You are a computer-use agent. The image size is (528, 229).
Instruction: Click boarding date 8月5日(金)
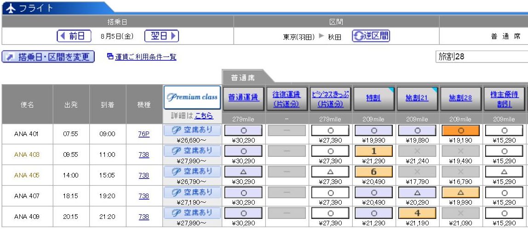pos(117,36)
